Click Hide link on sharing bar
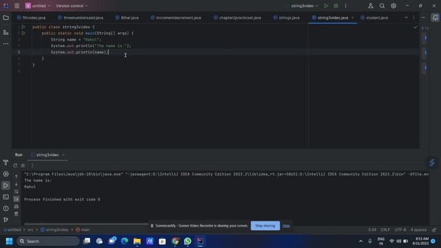441x248 pixels. coord(286,226)
